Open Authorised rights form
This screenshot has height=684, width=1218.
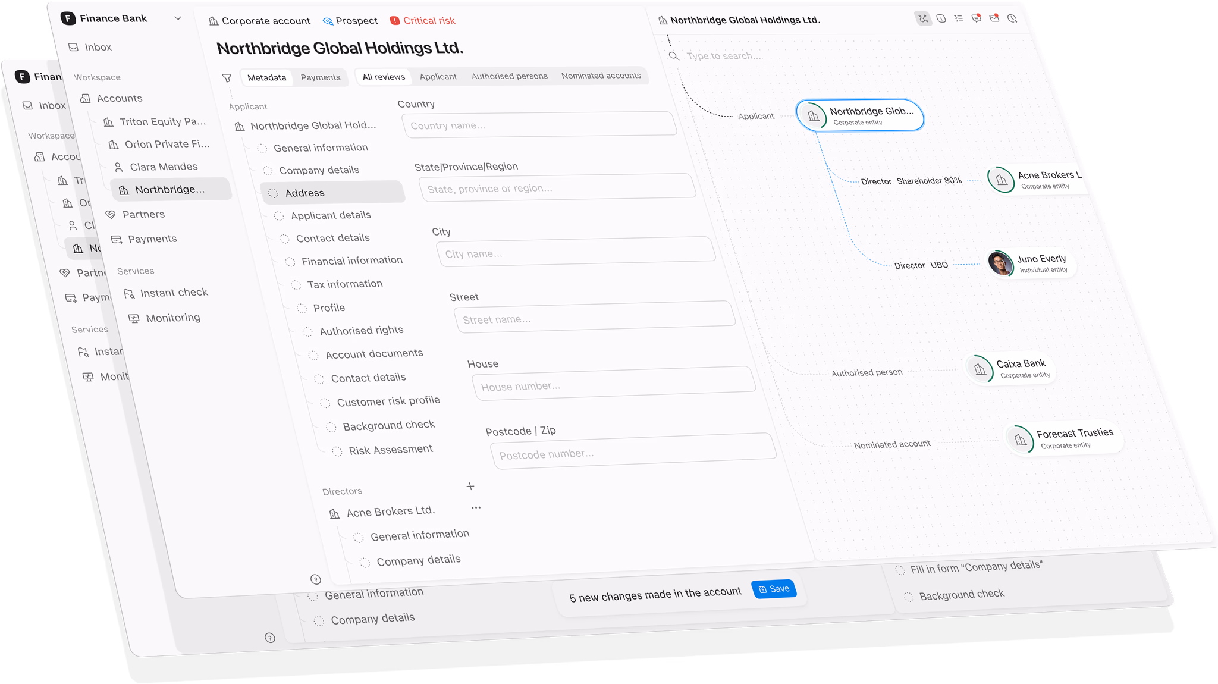[x=353, y=331]
